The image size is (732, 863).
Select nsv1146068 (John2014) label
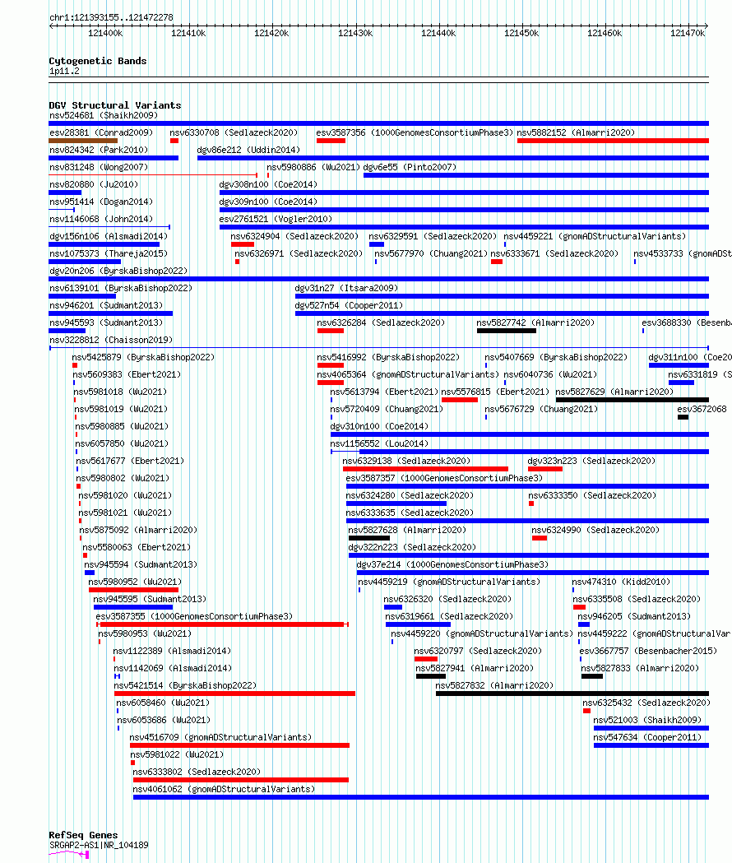(101, 219)
